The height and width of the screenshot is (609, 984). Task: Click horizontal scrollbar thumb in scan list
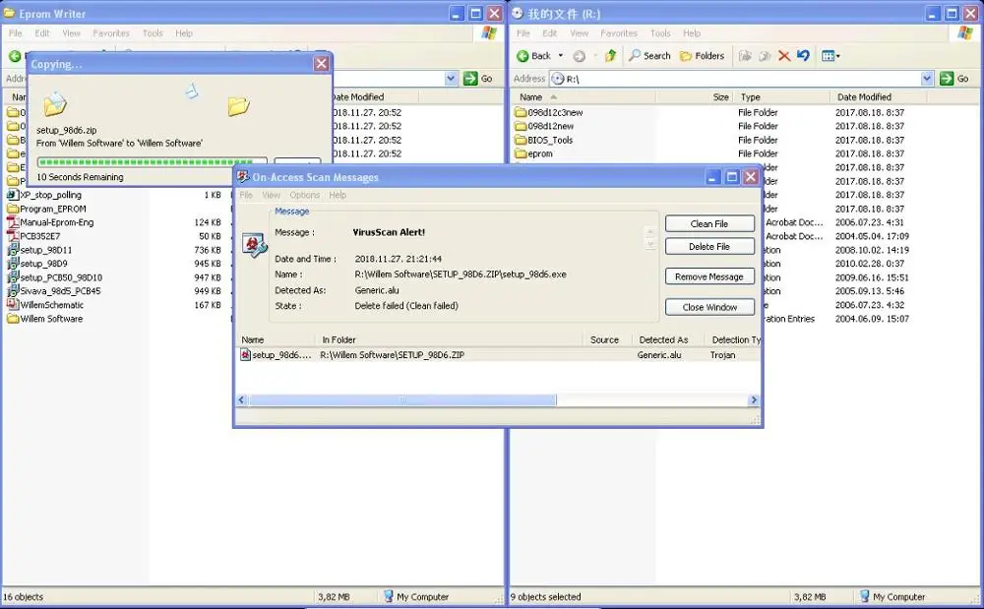click(402, 400)
